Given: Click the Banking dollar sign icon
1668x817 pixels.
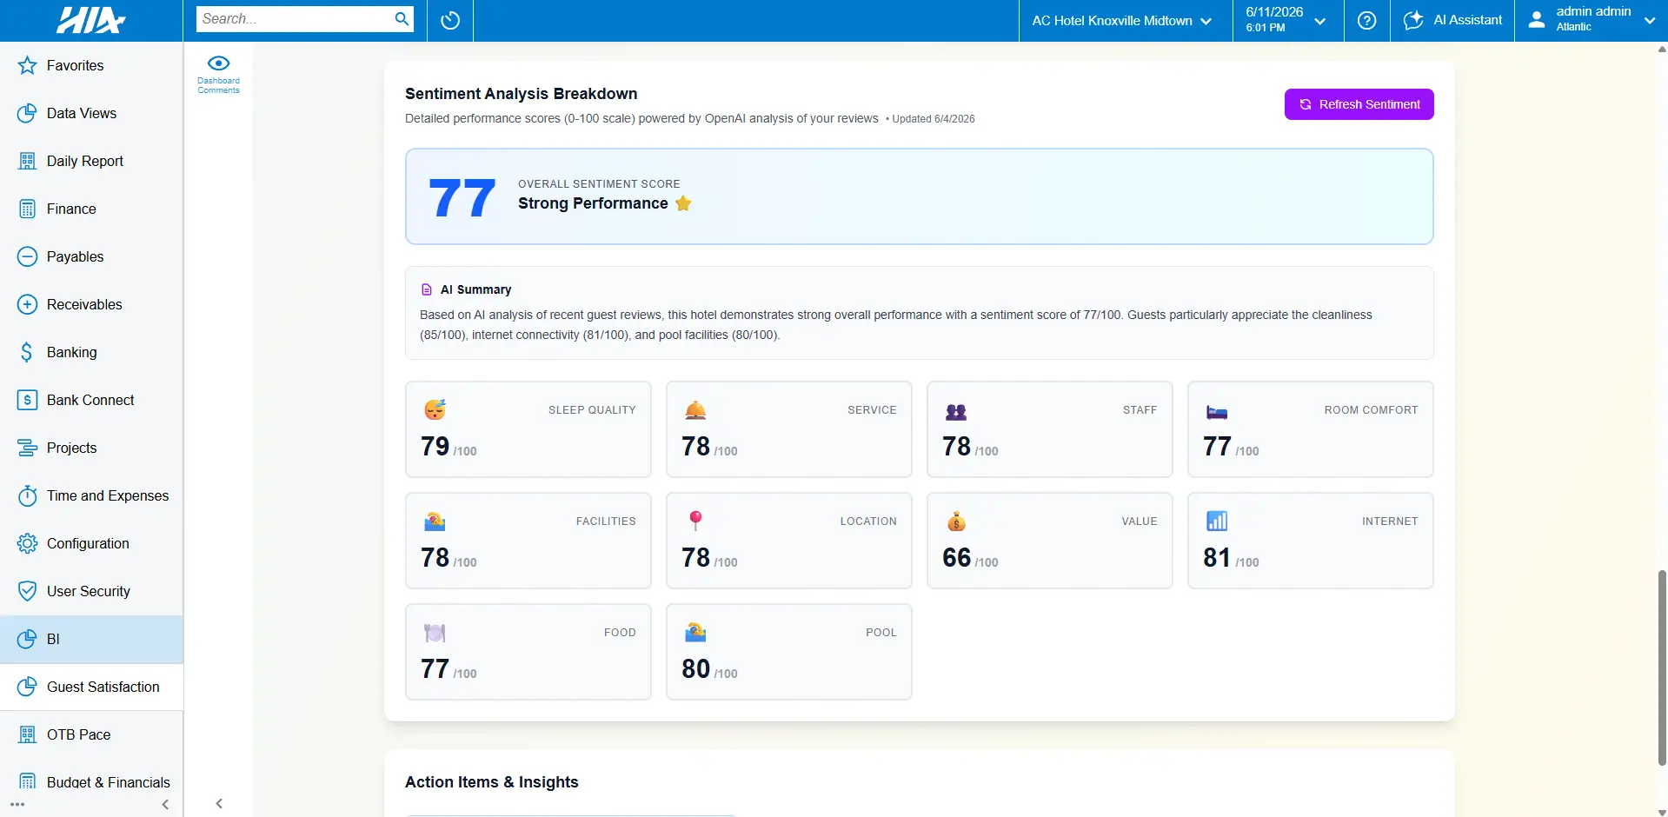Looking at the screenshot, I should [27, 352].
